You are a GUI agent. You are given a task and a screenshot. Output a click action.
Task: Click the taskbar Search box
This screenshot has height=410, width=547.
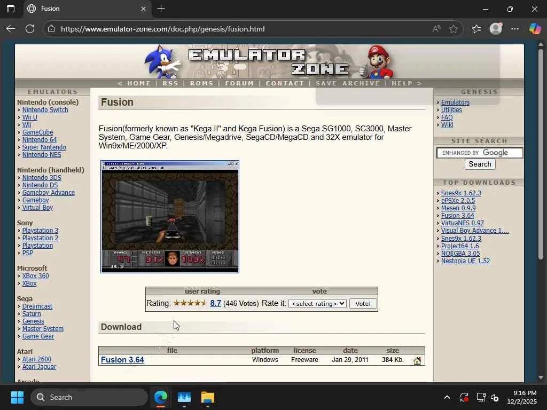click(89, 397)
